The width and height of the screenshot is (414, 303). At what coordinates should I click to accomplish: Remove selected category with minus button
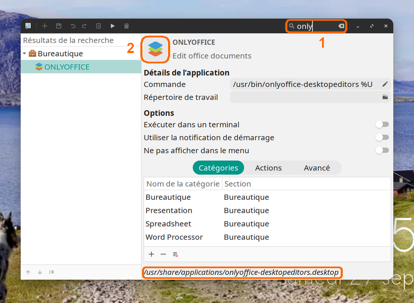pos(163,254)
